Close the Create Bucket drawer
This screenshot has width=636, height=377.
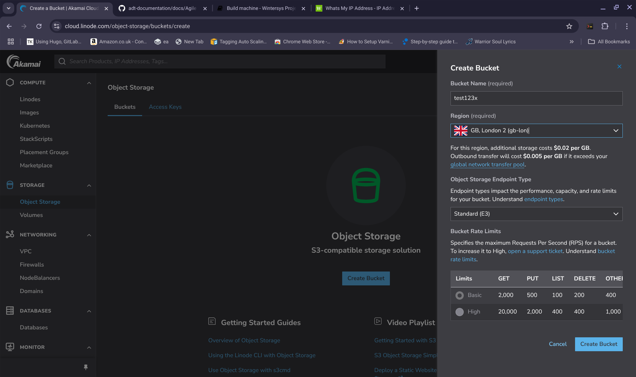(x=619, y=67)
